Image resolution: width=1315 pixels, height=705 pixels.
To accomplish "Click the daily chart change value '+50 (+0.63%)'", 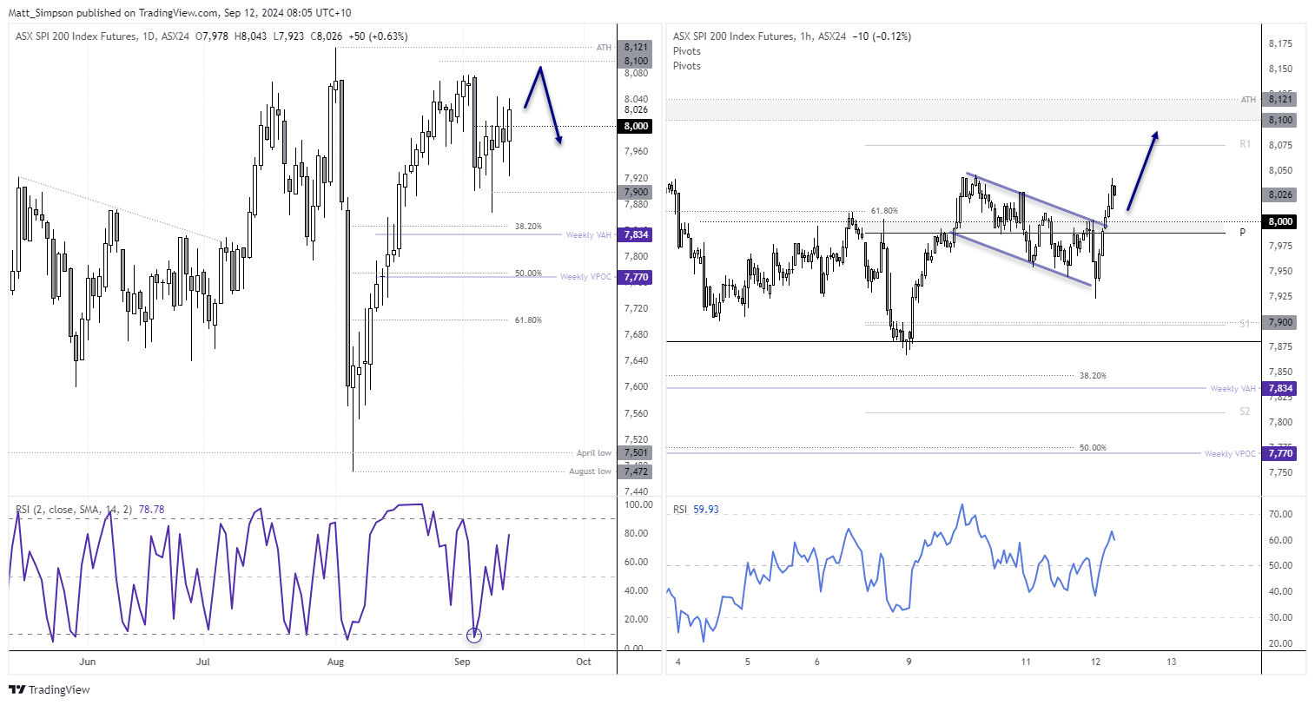I will tap(378, 36).
